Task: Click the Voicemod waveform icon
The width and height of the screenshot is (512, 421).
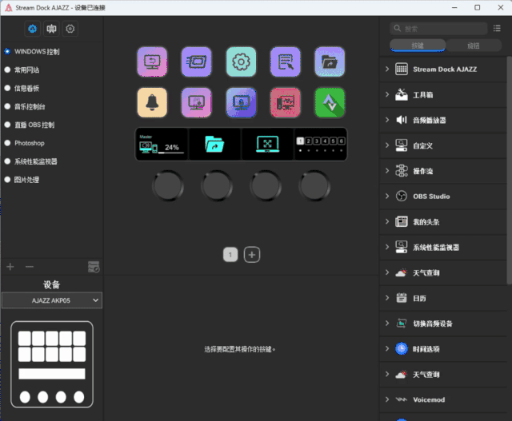Action: tap(402, 399)
